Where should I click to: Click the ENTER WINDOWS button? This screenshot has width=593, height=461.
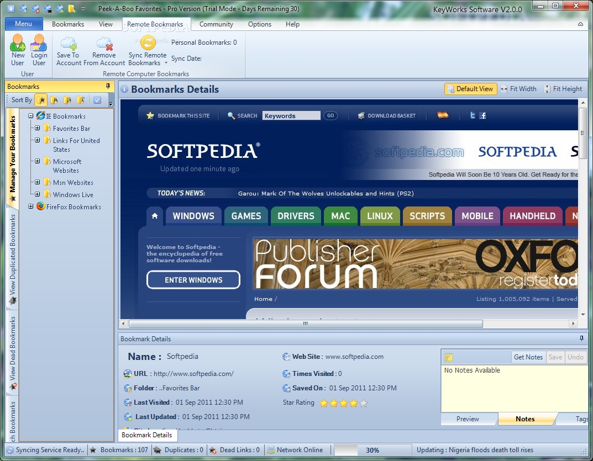pyautogui.click(x=193, y=280)
